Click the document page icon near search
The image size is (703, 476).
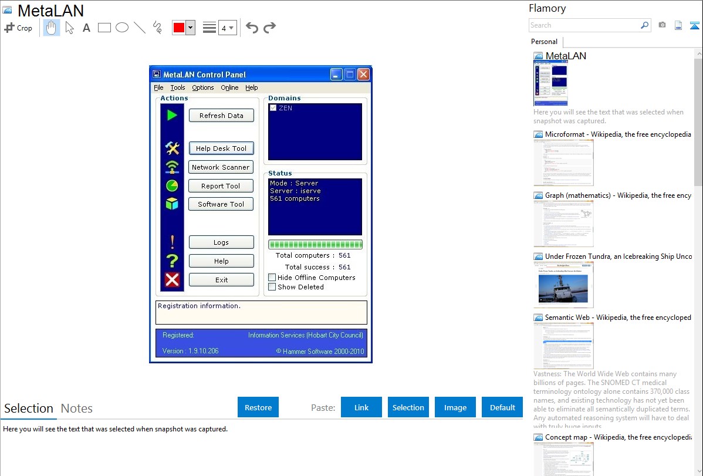pyautogui.click(x=678, y=25)
